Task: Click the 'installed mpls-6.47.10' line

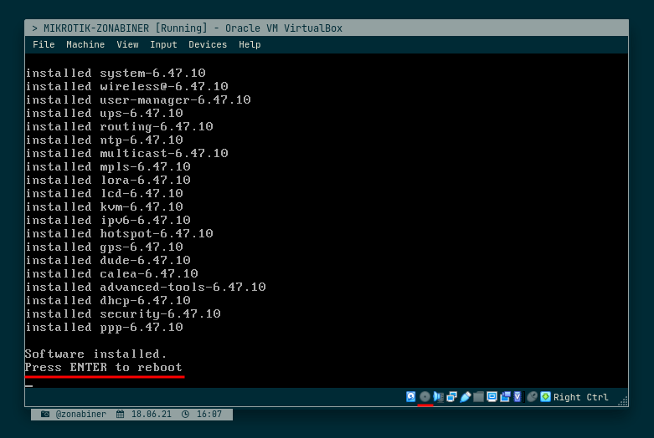Action: [108, 166]
